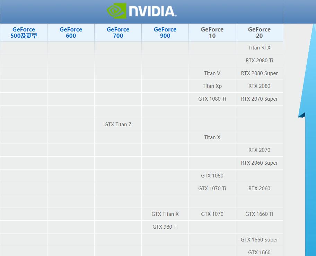The width and height of the screenshot is (316, 256).
Task: Open the GTX 1080 Ti cell
Action: tap(212, 99)
